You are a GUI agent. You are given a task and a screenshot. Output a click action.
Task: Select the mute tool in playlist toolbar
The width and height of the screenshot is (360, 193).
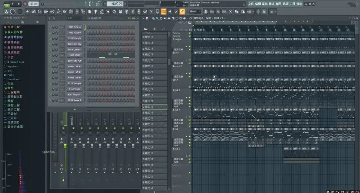[165, 18]
